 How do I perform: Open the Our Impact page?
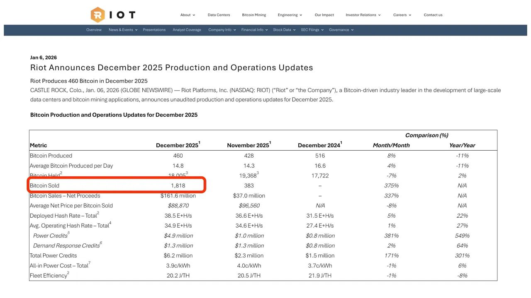pyautogui.click(x=324, y=14)
